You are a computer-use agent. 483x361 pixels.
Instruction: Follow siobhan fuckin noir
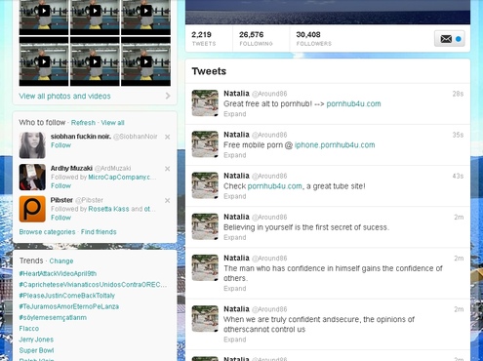(x=60, y=145)
